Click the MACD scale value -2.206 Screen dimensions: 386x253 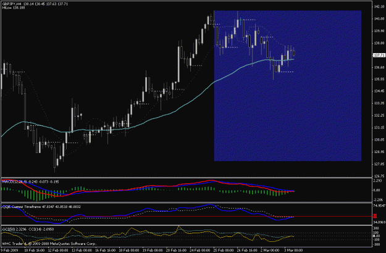(378, 200)
